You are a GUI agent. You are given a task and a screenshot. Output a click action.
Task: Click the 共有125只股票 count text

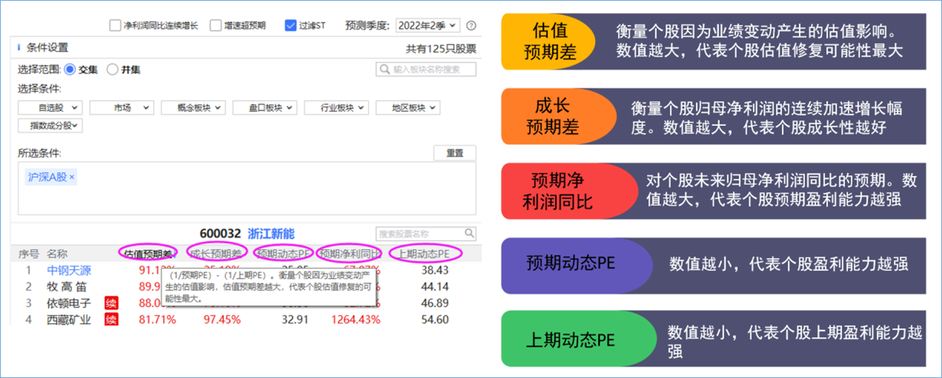tap(441, 48)
